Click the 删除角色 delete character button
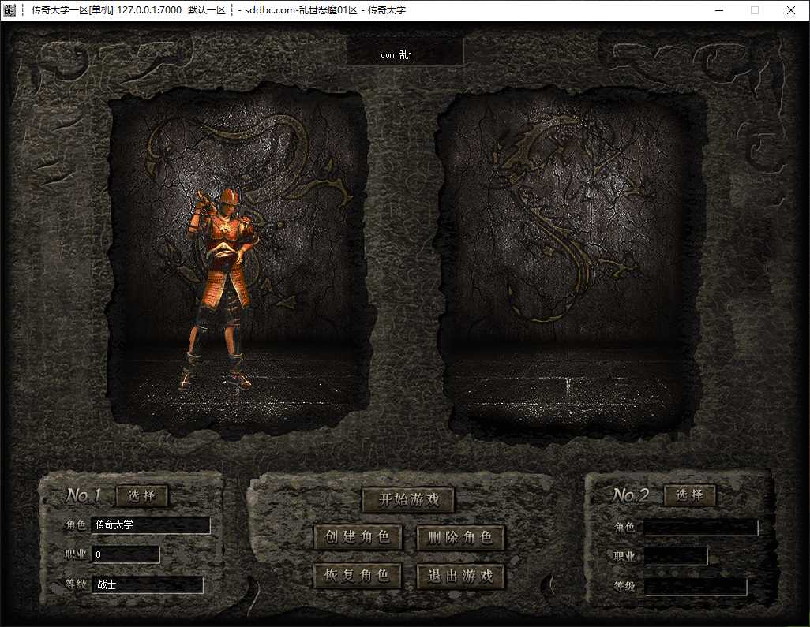Image resolution: width=810 pixels, height=627 pixels. click(x=459, y=538)
